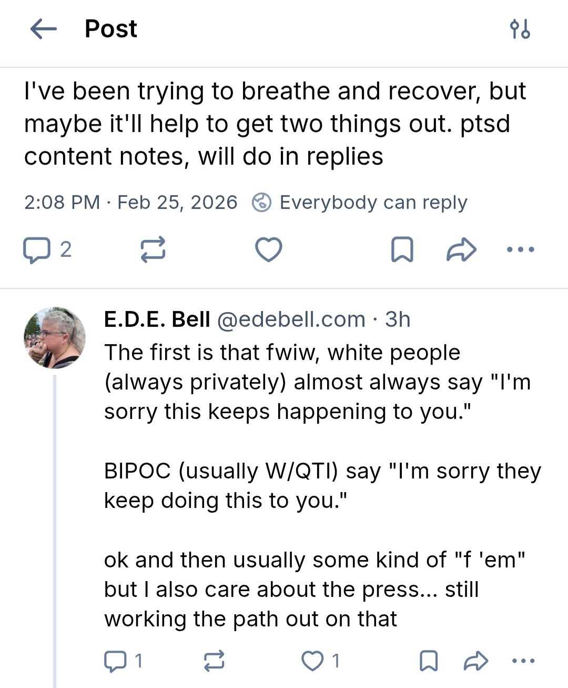
Task: Open the reply text about BIPOC
Action: tap(322, 485)
